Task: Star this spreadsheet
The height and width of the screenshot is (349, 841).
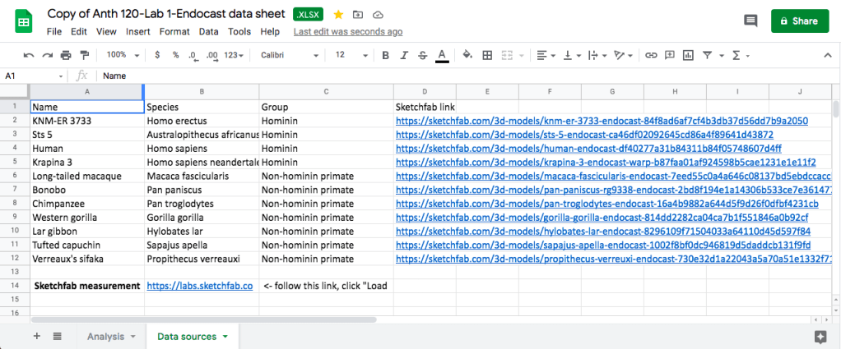Action: coord(338,15)
